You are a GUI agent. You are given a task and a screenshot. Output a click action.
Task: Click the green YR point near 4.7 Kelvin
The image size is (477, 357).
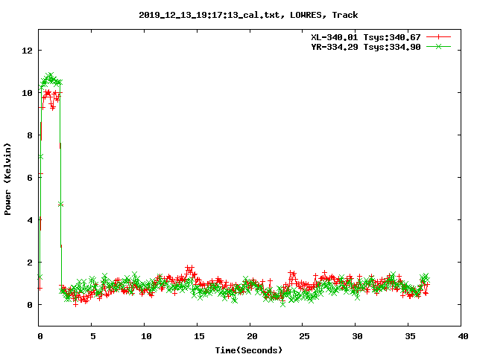click(60, 205)
